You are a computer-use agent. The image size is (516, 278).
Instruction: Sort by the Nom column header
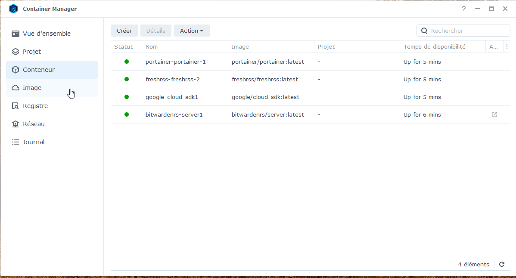tap(185, 46)
